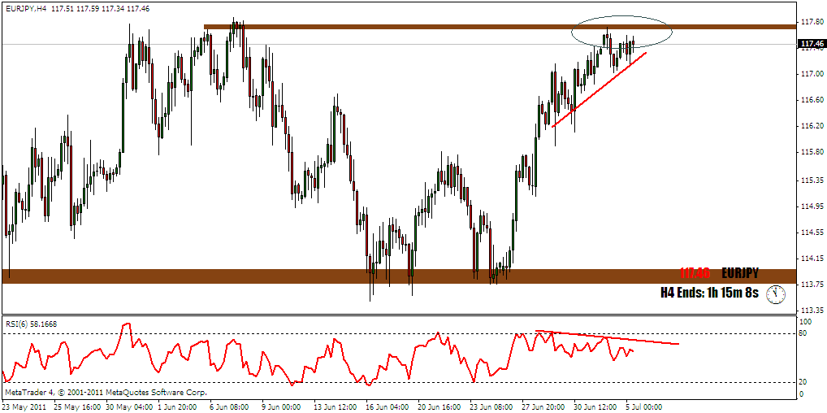Click the clock icon beside H4 Ends timer
Viewport: 827px width, 413px height.
pos(777,294)
